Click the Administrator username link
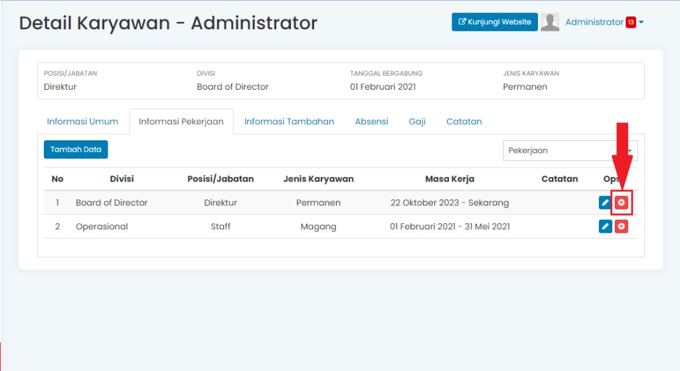Image resolution: width=680 pixels, height=371 pixels. (594, 22)
